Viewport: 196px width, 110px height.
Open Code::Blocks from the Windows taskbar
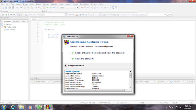(48, 107)
